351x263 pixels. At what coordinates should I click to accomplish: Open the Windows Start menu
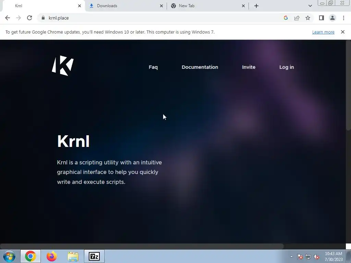9,256
